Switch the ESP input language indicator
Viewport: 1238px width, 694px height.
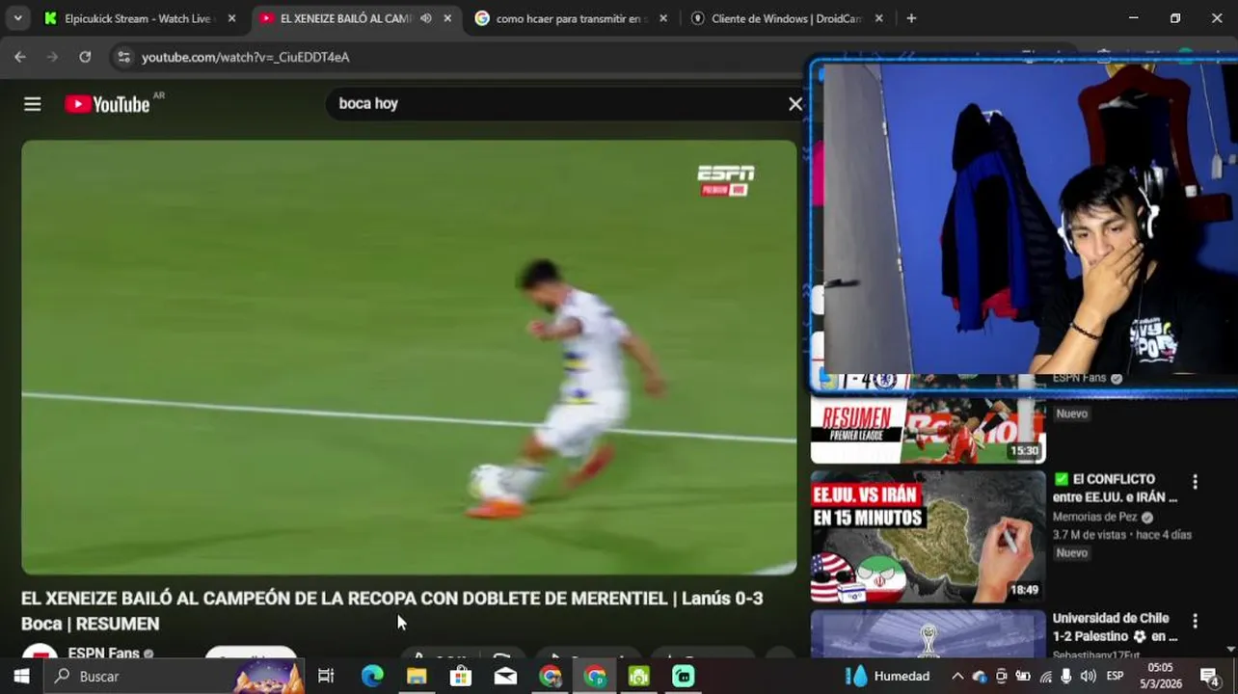pyautogui.click(x=1115, y=677)
